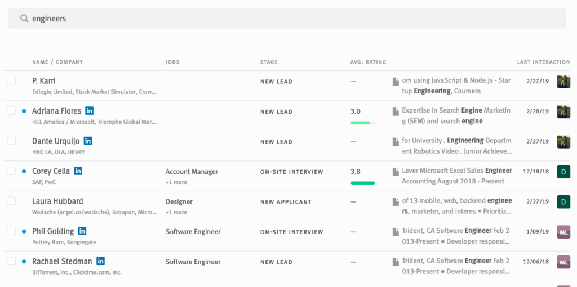The image size is (577, 287).
Task: Mark the checkbox for Rachael Stedman
Action: pos(12,261)
